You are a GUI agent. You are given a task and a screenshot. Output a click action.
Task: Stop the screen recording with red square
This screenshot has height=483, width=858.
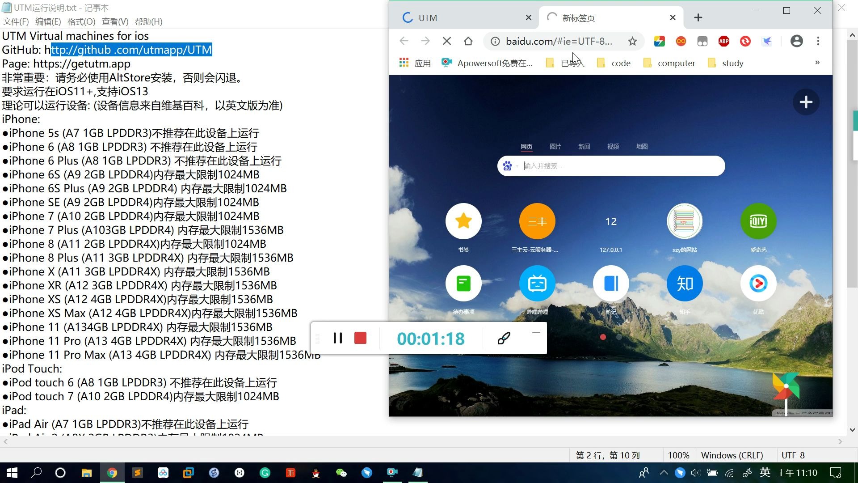tap(360, 338)
